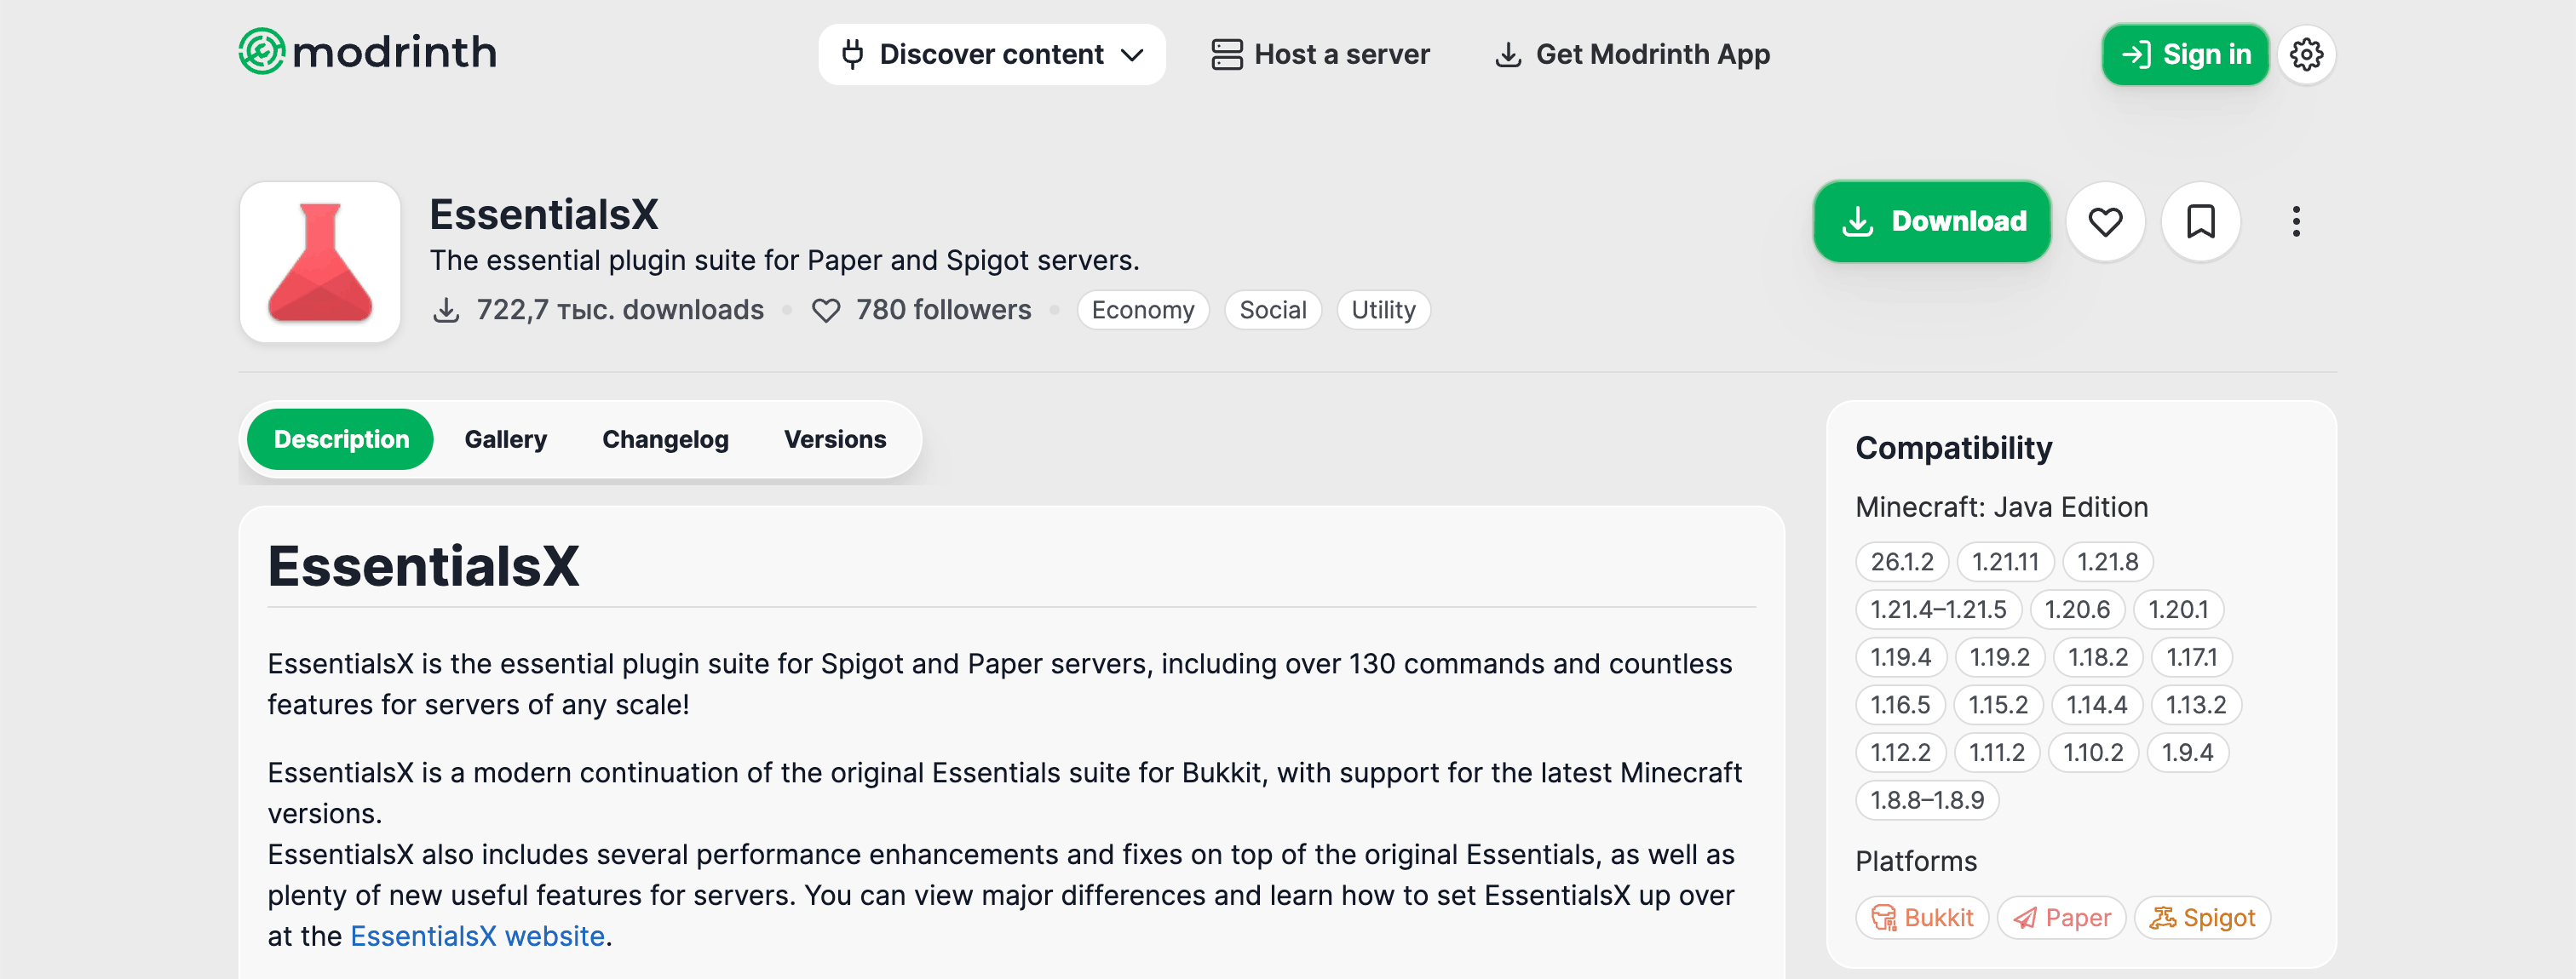The width and height of the screenshot is (2576, 979).
Task: Choose the 1.11.2 version chip
Action: tap(1997, 753)
